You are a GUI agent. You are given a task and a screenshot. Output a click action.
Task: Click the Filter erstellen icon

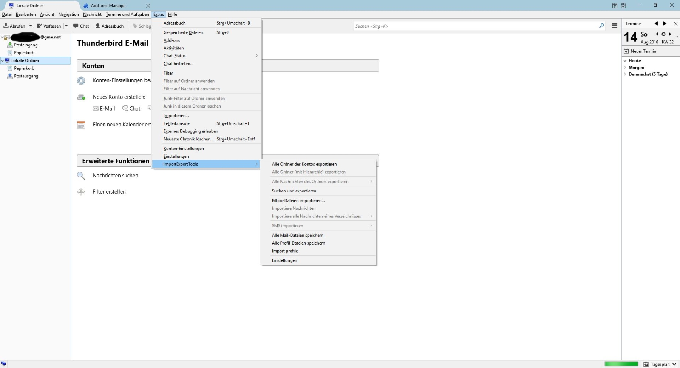pyautogui.click(x=81, y=192)
